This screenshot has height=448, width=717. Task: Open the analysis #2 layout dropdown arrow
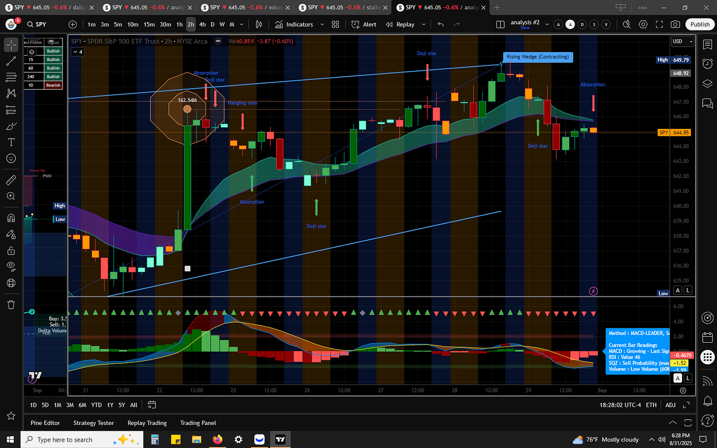(547, 24)
